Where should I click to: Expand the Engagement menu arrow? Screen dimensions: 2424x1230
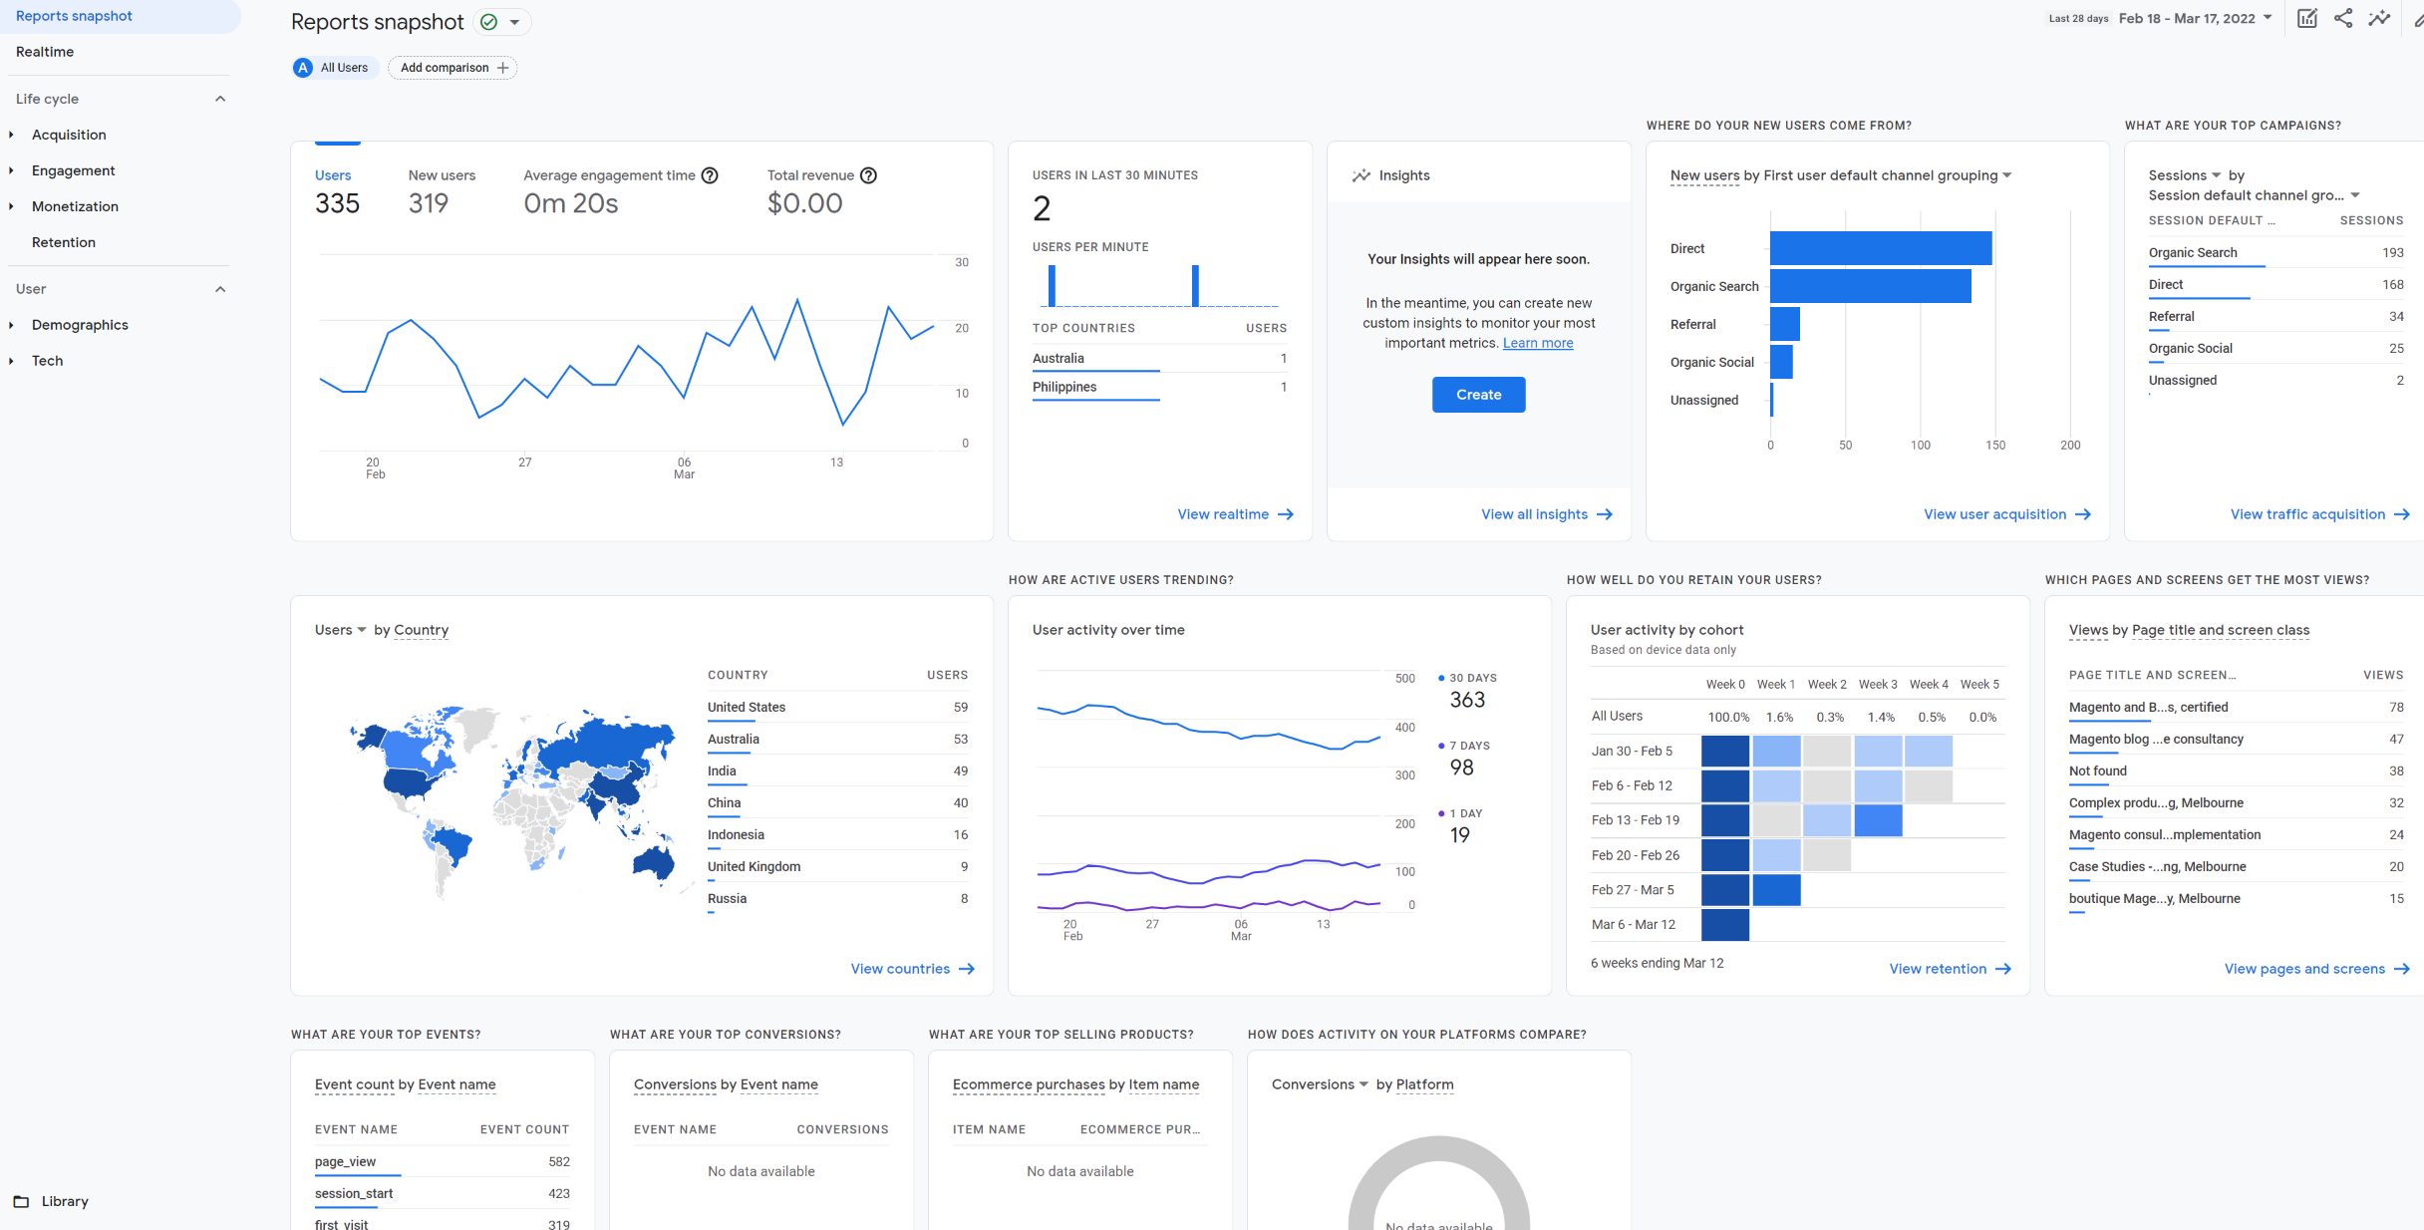pyautogui.click(x=11, y=170)
